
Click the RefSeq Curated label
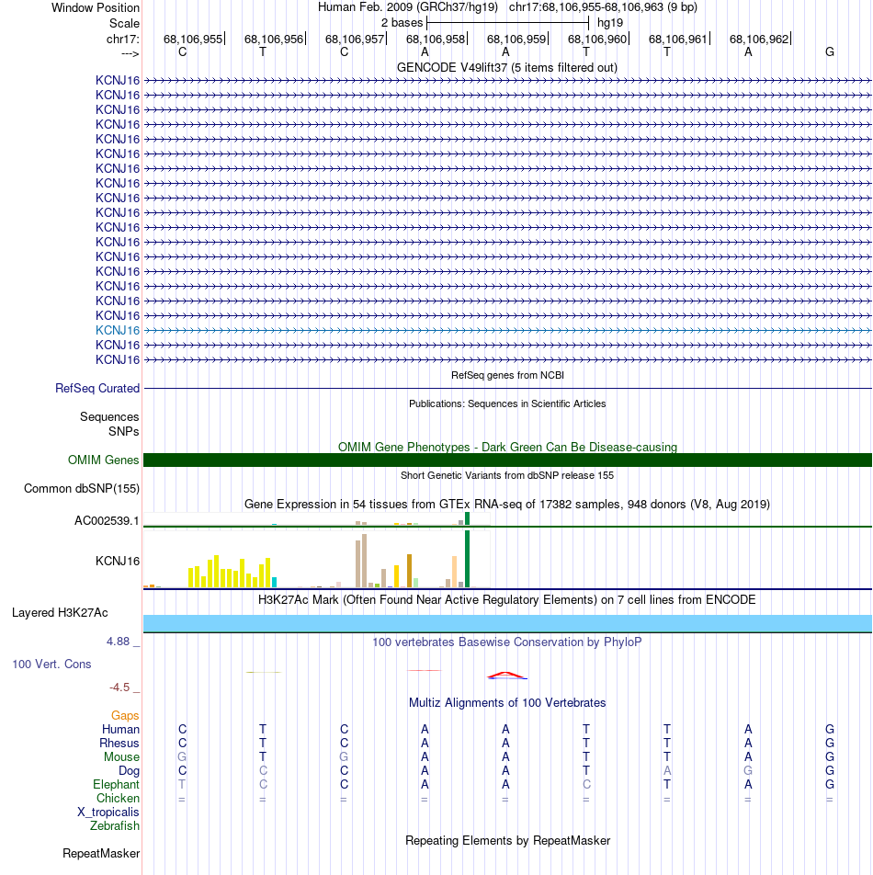[x=97, y=389]
